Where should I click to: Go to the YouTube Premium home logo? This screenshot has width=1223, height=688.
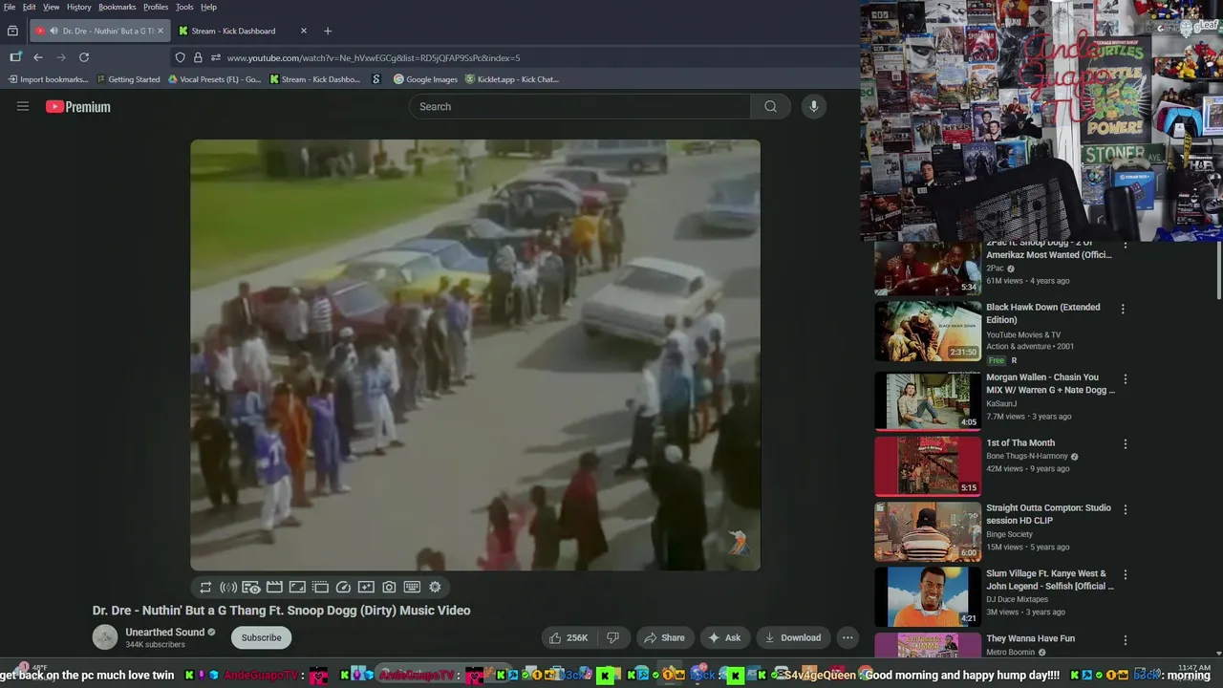point(78,107)
